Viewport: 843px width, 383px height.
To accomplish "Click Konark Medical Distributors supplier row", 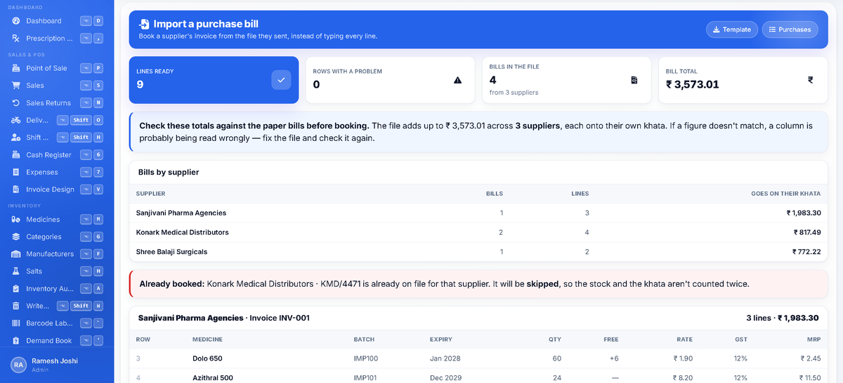I will 478,232.
